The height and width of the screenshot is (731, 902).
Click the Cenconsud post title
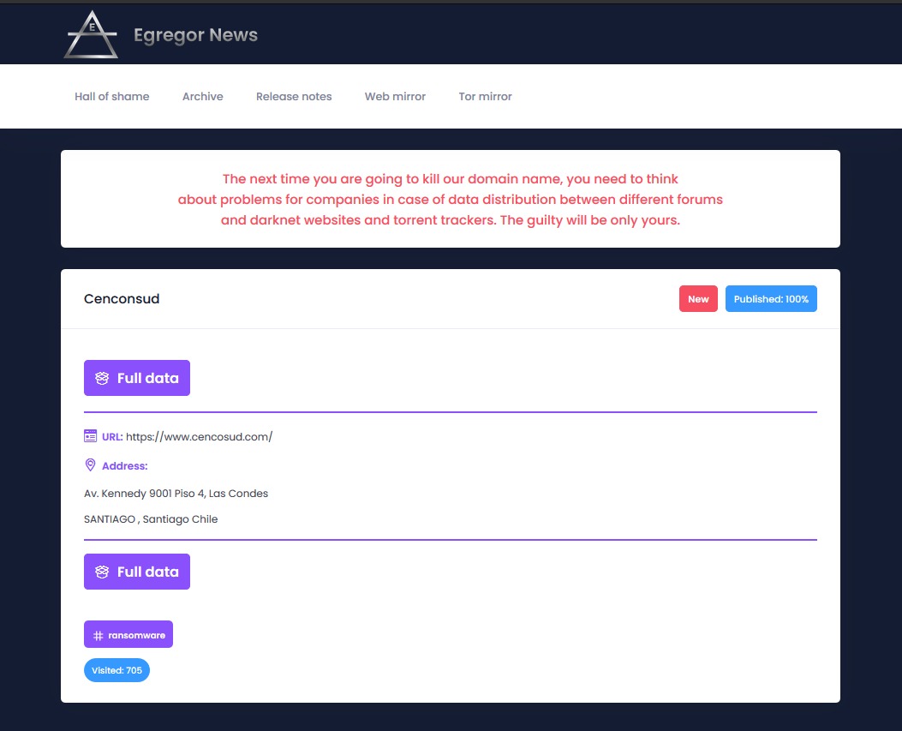point(122,299)
